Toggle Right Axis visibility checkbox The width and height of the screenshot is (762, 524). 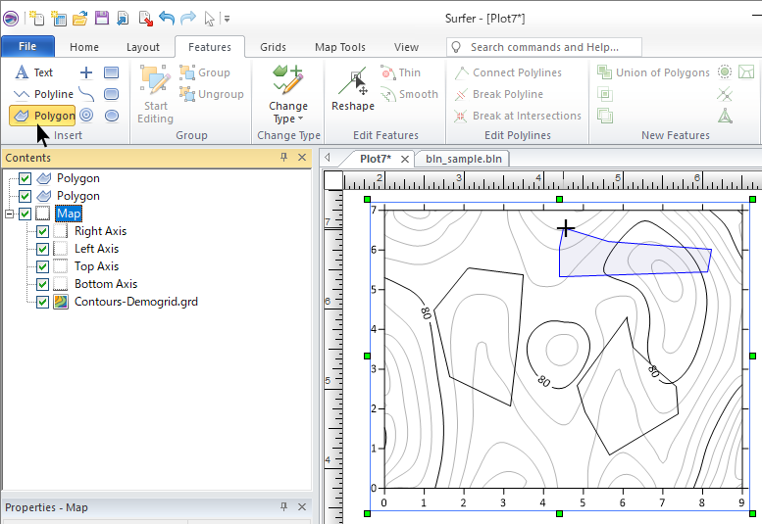43,231
